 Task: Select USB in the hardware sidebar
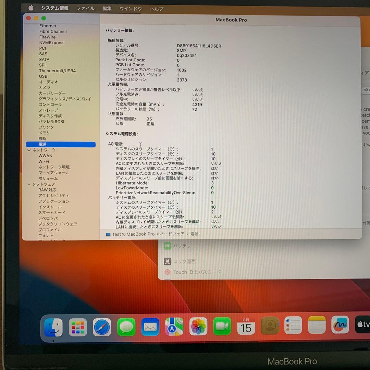(43, 76)
